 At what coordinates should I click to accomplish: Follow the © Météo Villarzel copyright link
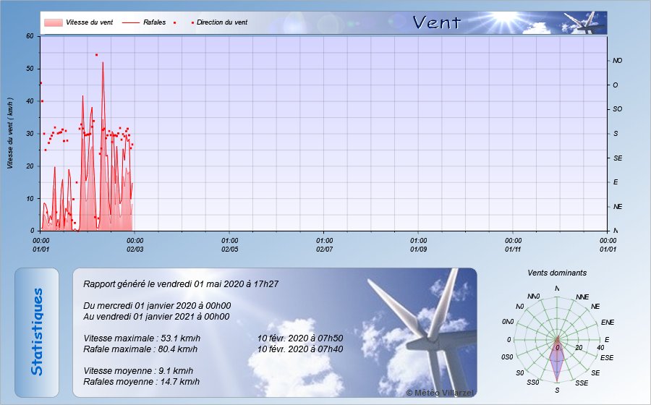click(x=439, y=392)
